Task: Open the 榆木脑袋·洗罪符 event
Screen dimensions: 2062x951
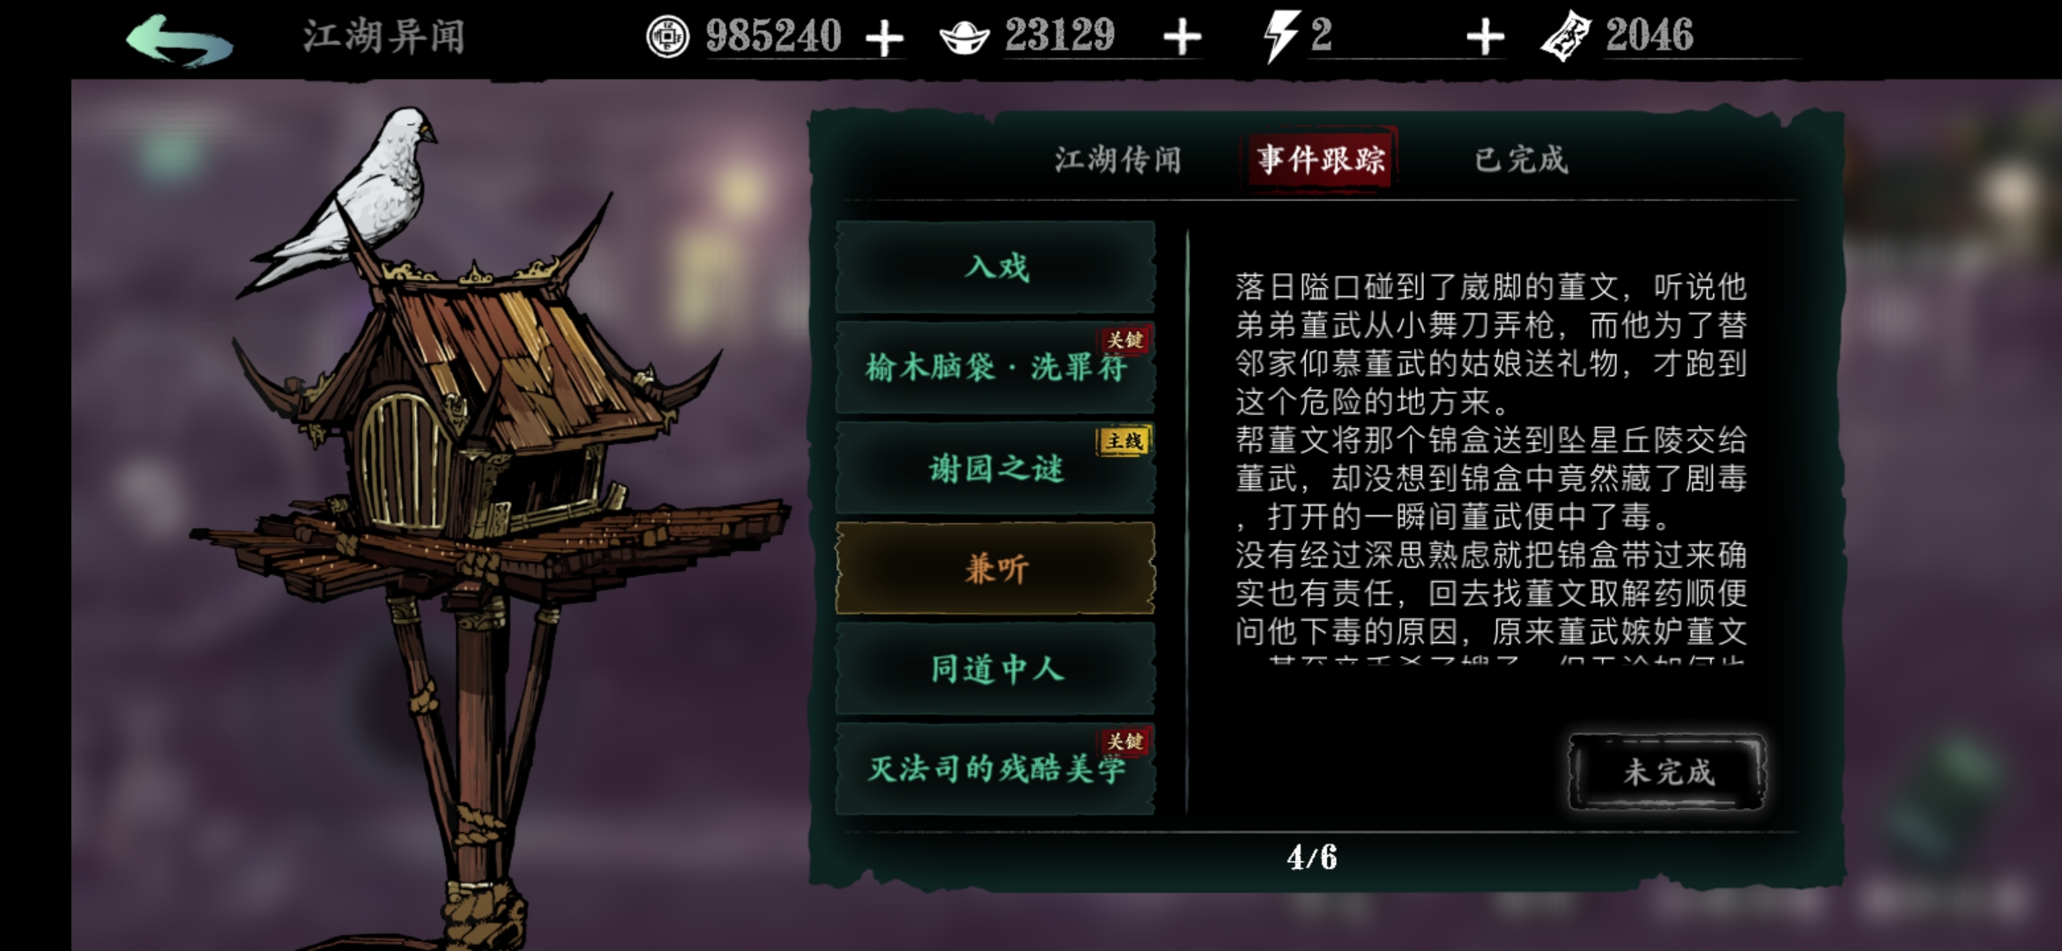Action: (x=996, y=367)
